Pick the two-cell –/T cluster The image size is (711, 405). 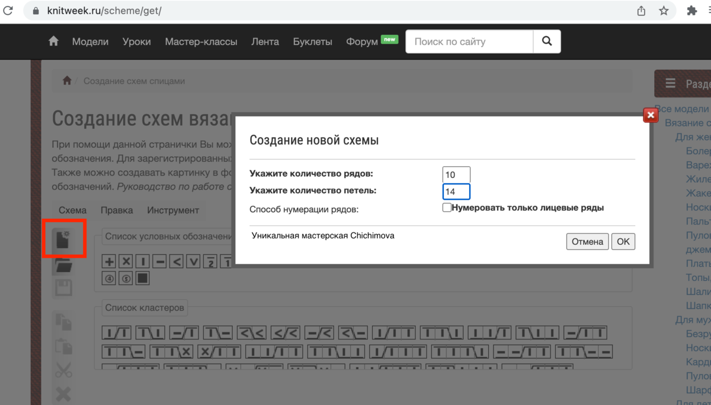click(184, 333)
